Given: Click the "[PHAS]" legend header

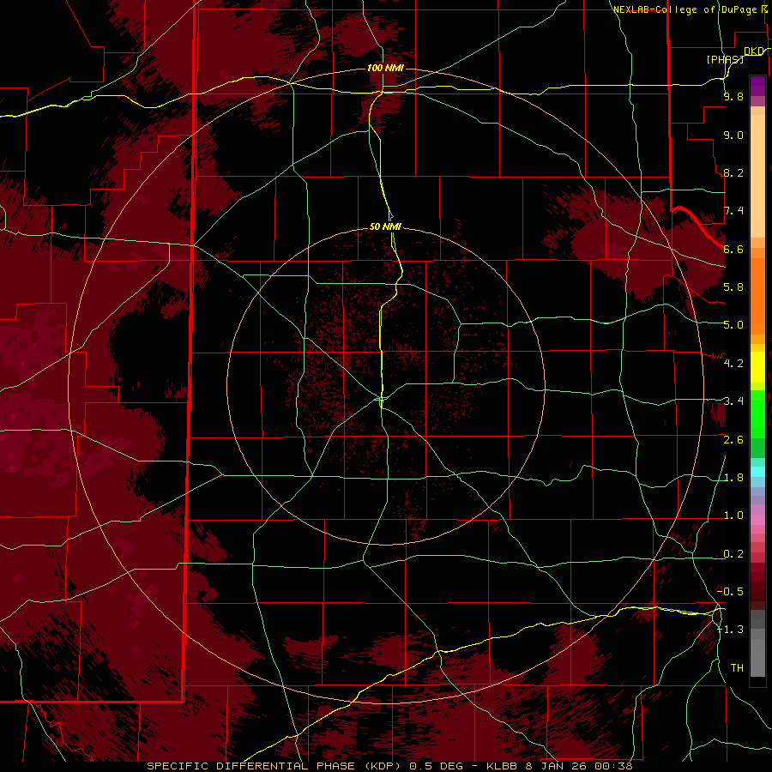Looking at the screenshot, I should [725, 59].
